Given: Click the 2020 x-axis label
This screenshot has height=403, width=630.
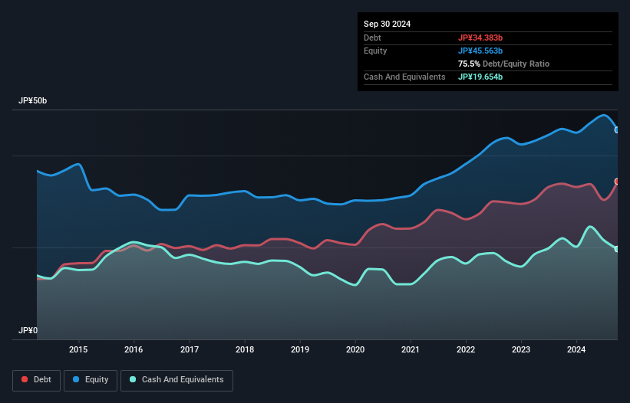Looking at the screenshot, I should [x=355, y=349].
